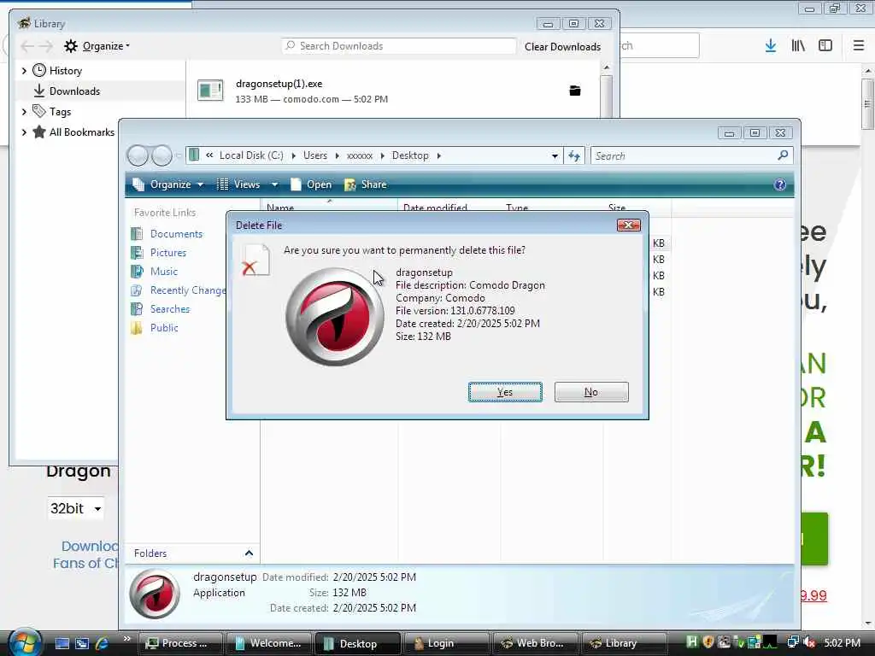Switch to Login taskbar button

tap(446, 643)
